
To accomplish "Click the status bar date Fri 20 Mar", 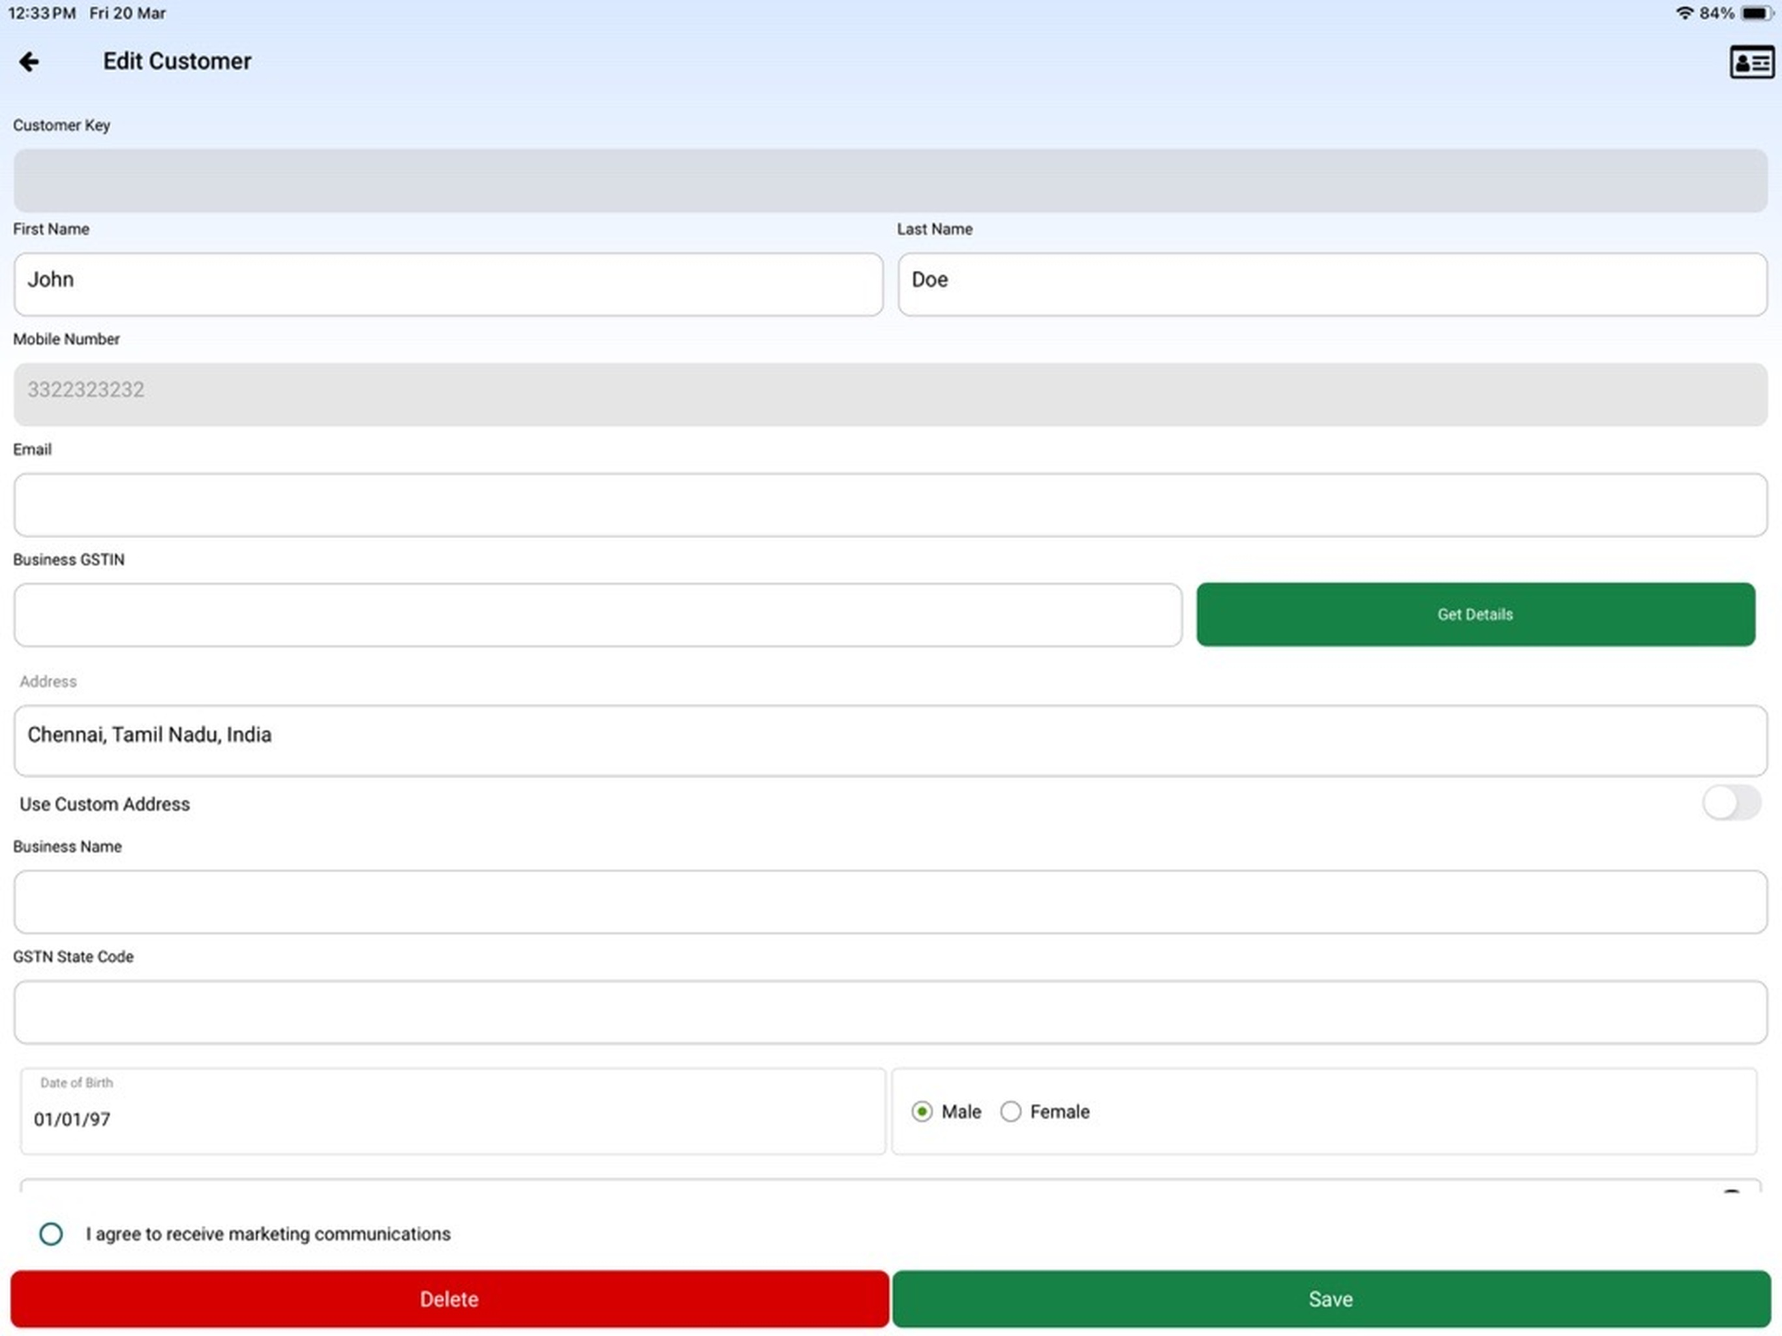I will tap(127, 13).
